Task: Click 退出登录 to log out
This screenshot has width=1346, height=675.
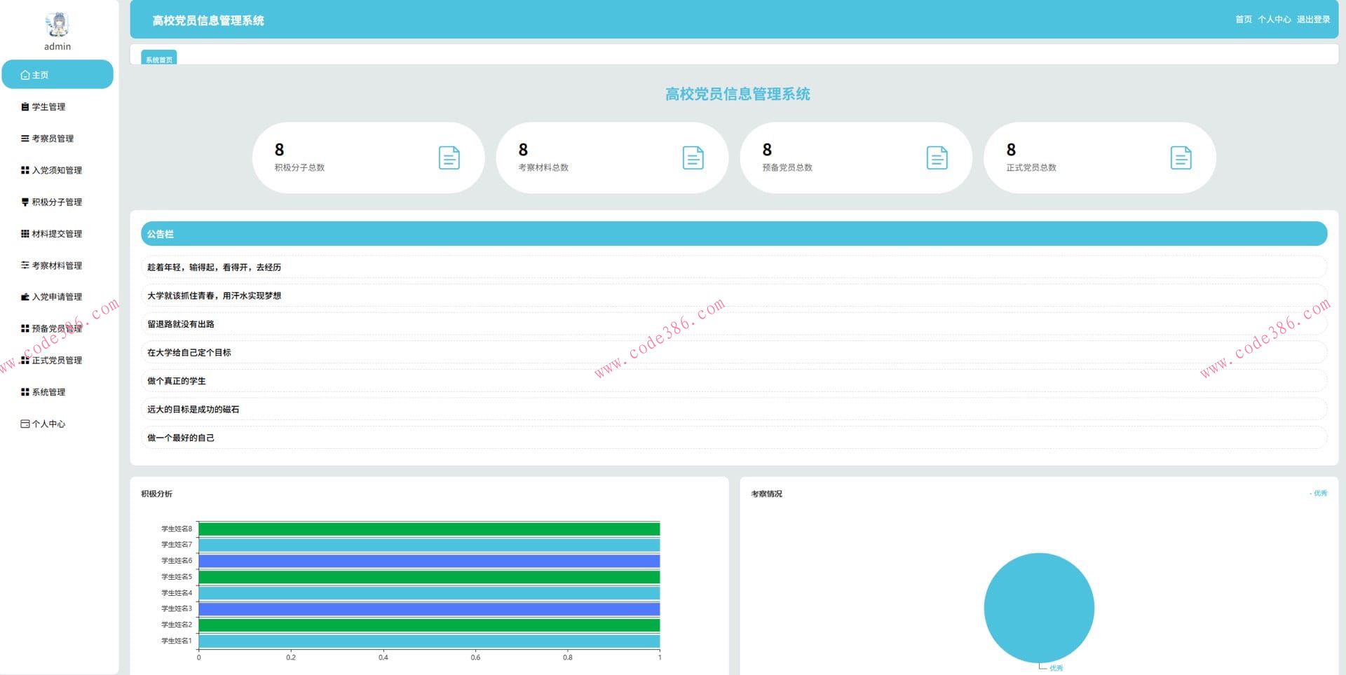Action: (x=1314, y=20)
